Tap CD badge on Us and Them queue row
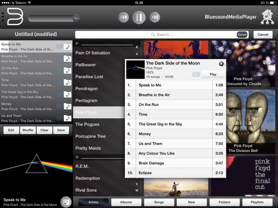The image size is (278, 208). pos(59,118)
